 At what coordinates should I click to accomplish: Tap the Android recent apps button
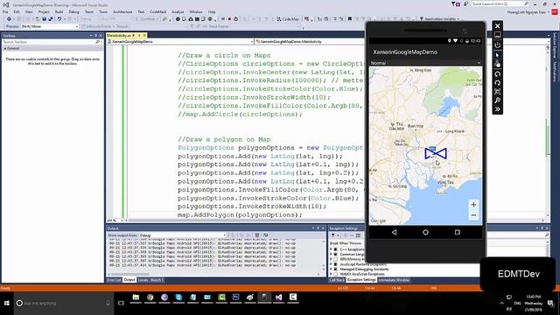(x=457, y=232)
